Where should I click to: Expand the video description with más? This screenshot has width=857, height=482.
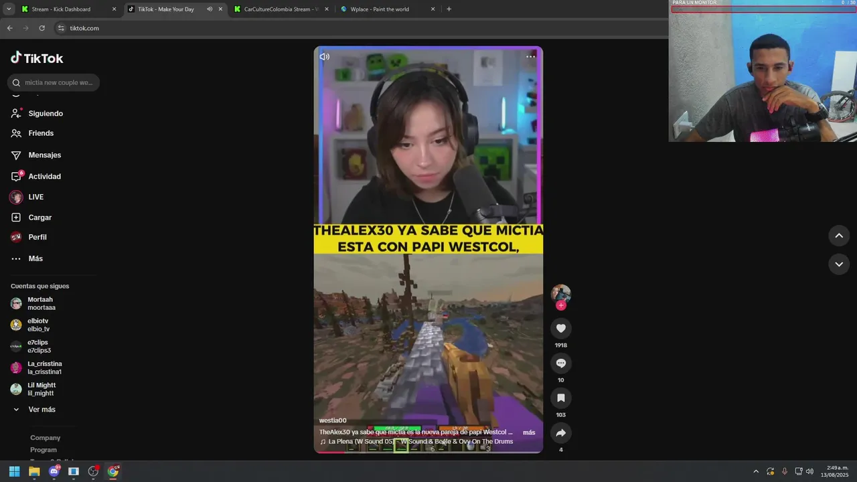click(529, 432)
